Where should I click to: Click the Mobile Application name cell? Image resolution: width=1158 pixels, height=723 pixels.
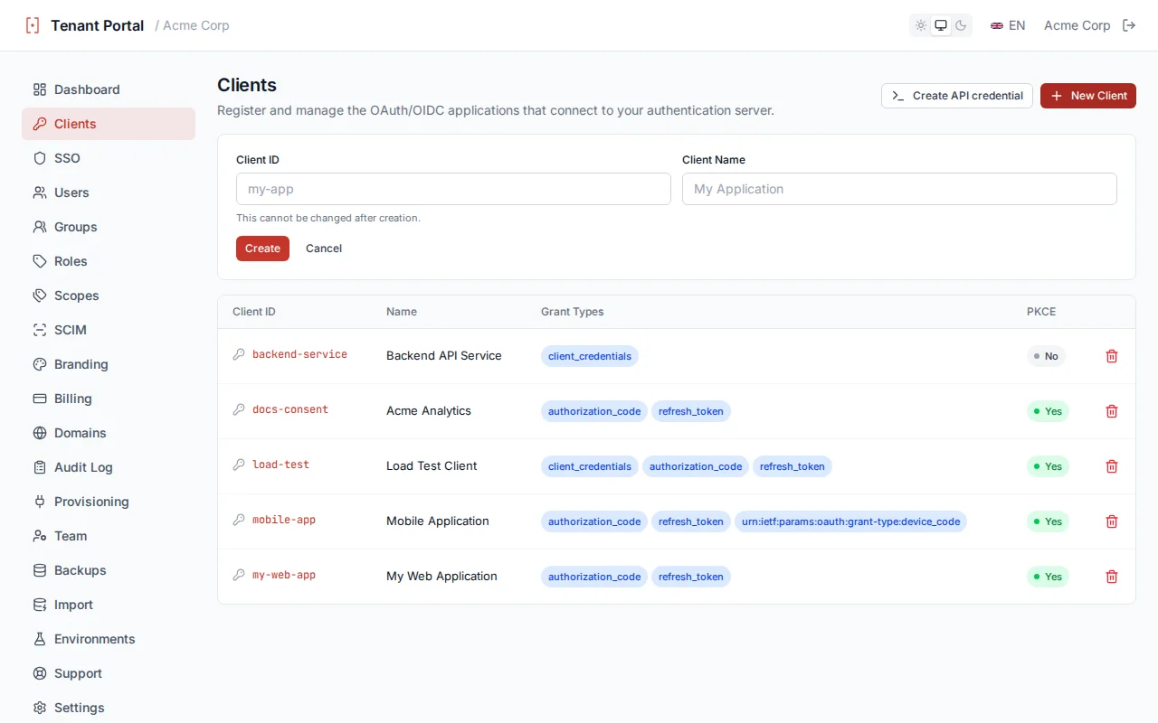click(438, 521)
